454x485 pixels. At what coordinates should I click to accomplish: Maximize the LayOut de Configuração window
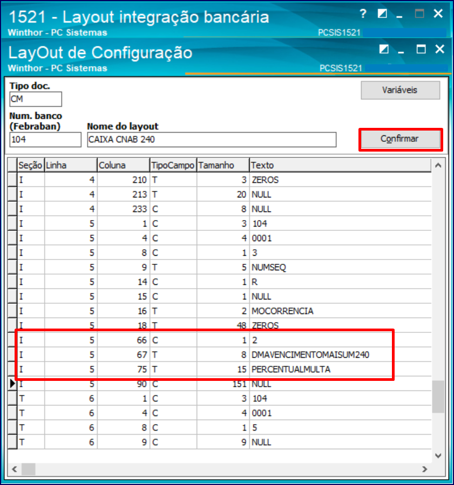pos(421,49)
